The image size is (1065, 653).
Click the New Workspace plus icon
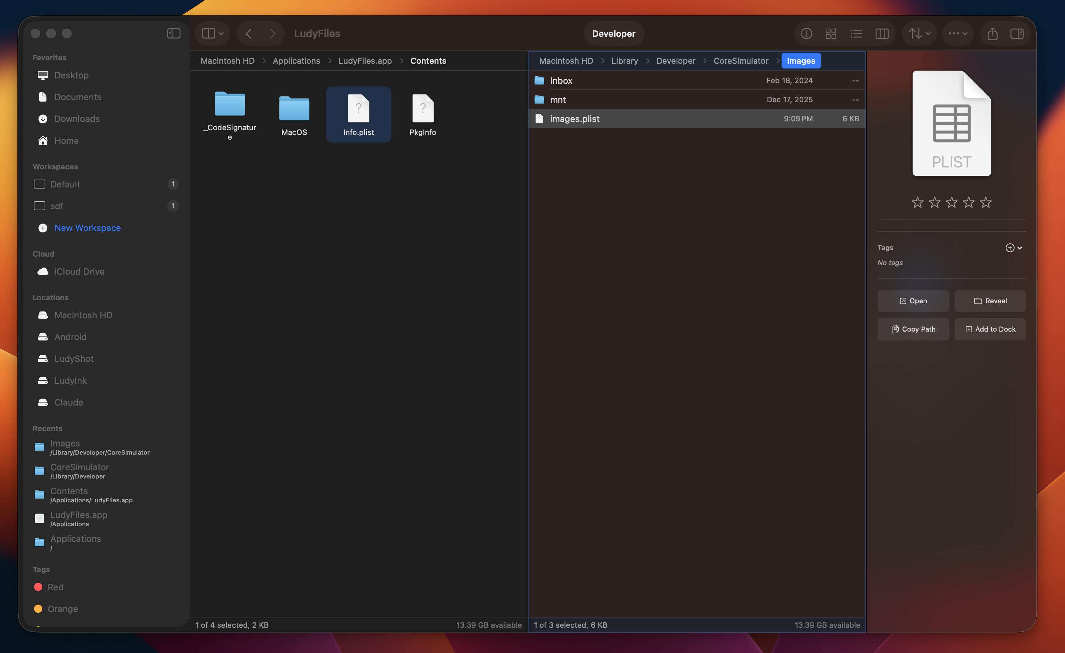coord(43,228)
